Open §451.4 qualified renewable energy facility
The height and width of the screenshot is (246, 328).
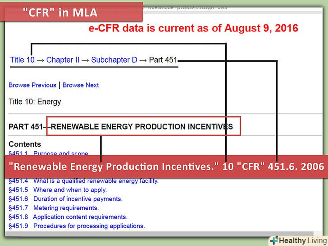pyautogui.click(x=83, y=181)
